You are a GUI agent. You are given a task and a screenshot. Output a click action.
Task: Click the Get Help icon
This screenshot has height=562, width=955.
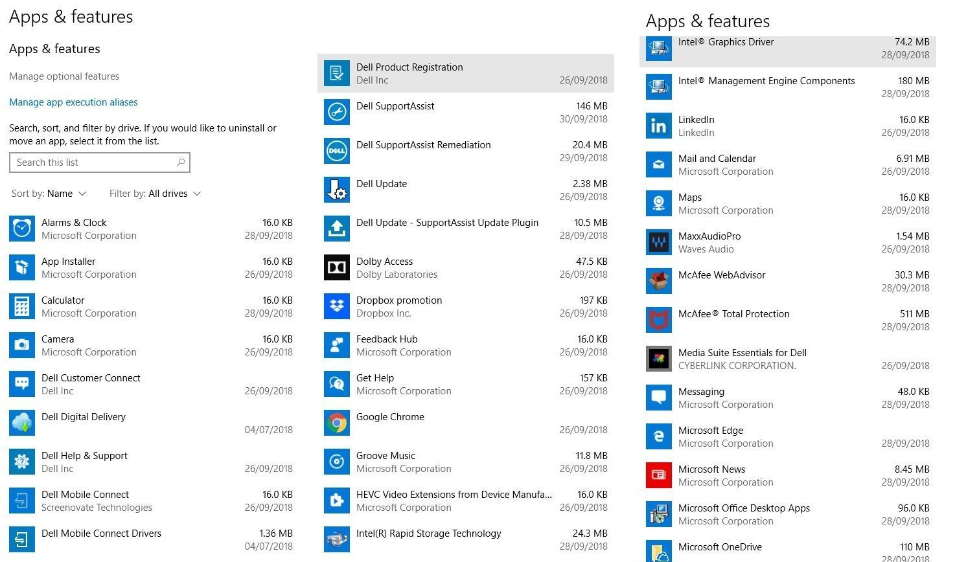coord(337,384)
